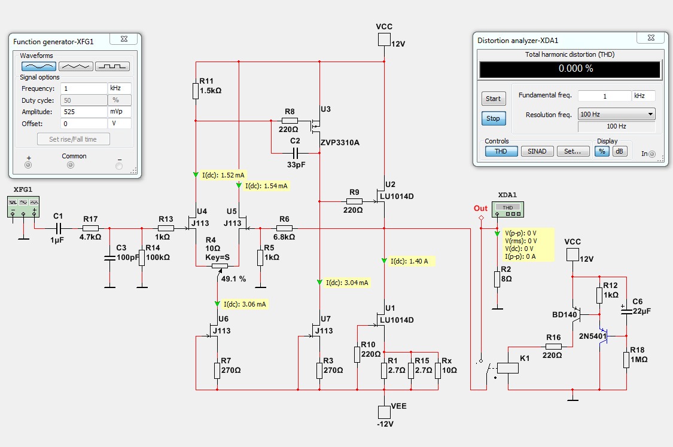The image size is (673, 447).
Task: Close the Function generator-XFG1 window
Action: (124, 39)
